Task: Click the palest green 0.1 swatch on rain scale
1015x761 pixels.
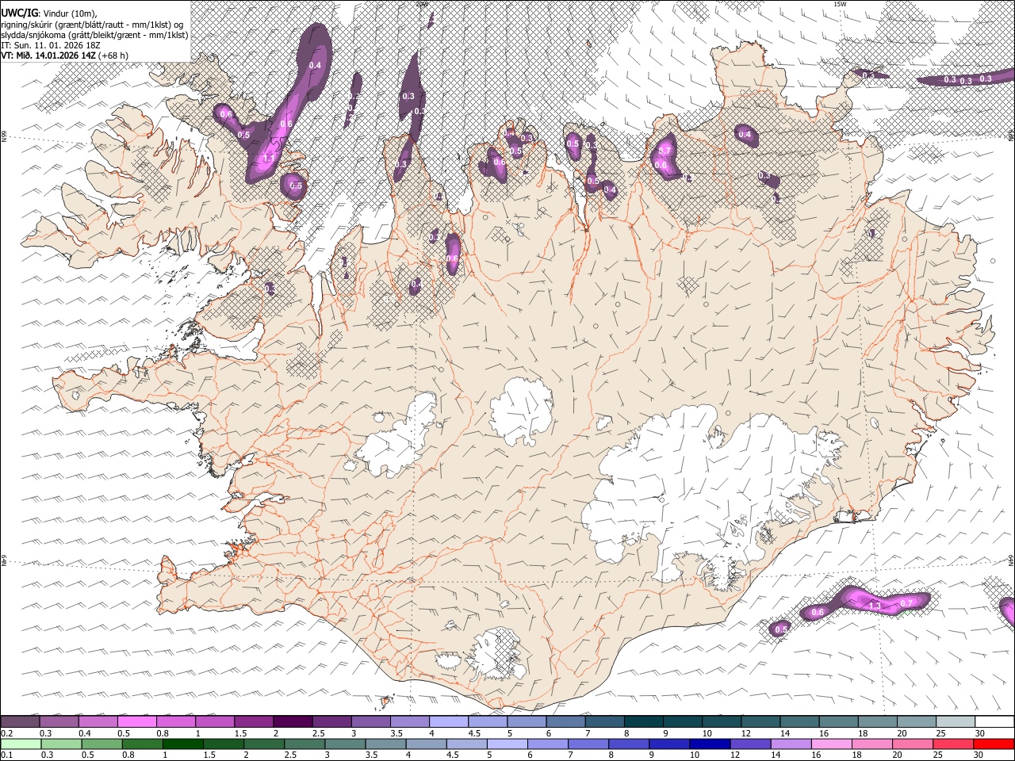Action: [x=20, y=744]
